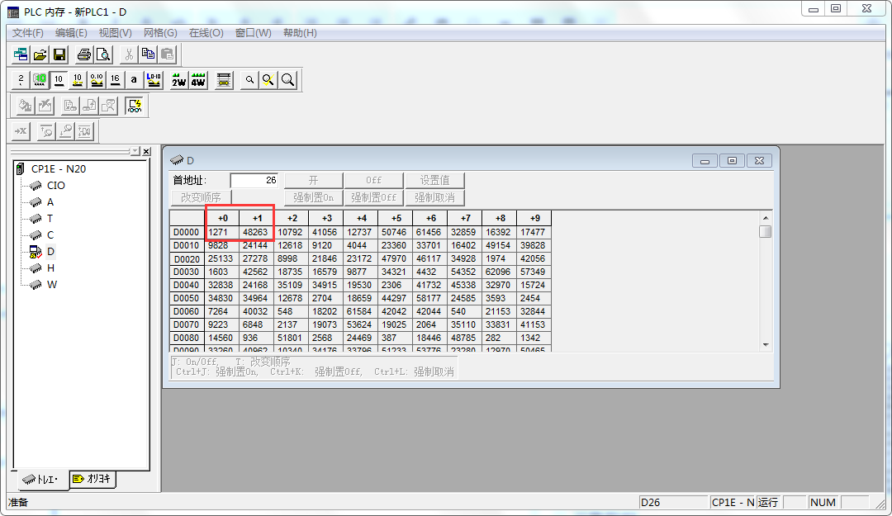Select the BCD display format icon

40,80
